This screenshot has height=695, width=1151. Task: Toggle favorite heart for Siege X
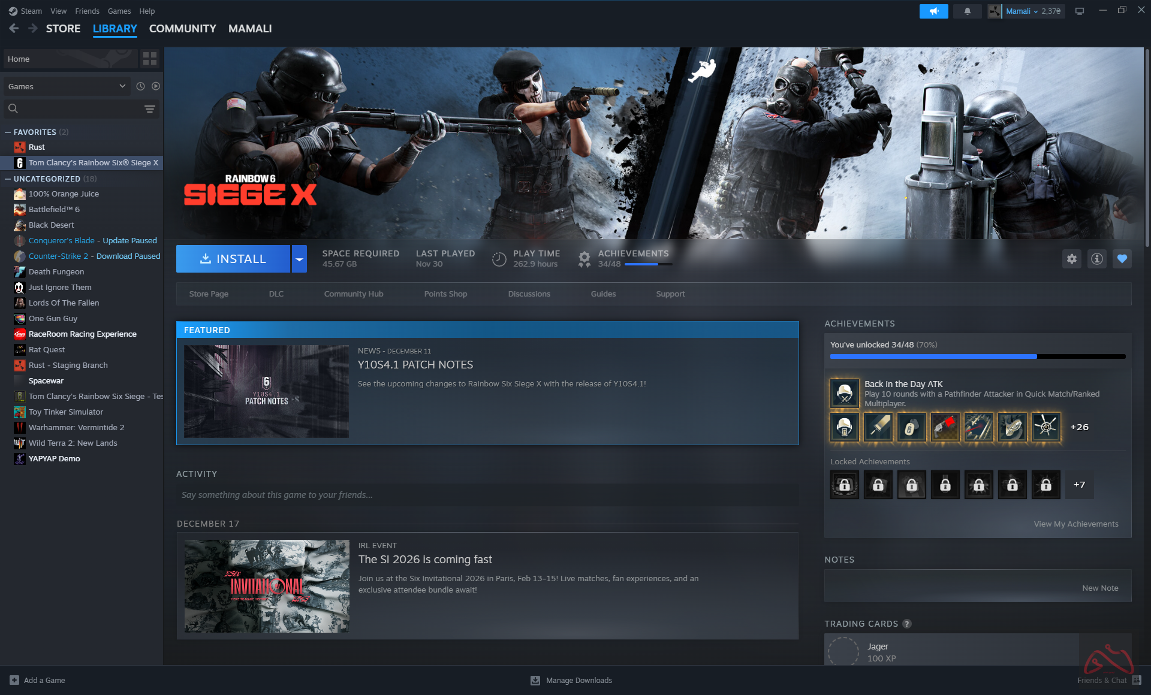(x=1122, y=259)
